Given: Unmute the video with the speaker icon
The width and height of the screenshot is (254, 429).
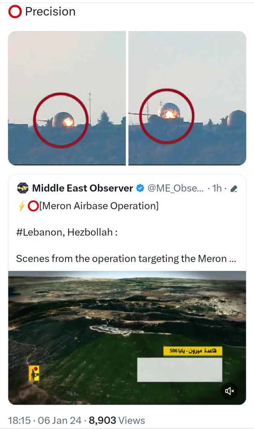Looking at the screenshot, I should [229, 391].
